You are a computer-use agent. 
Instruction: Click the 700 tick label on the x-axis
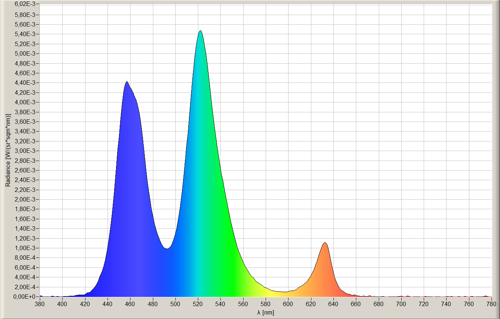click(401, 304)
